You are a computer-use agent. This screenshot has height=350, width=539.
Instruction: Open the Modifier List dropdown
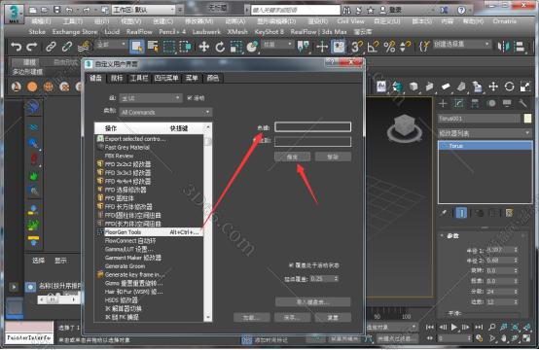click(x=485, y=133)
